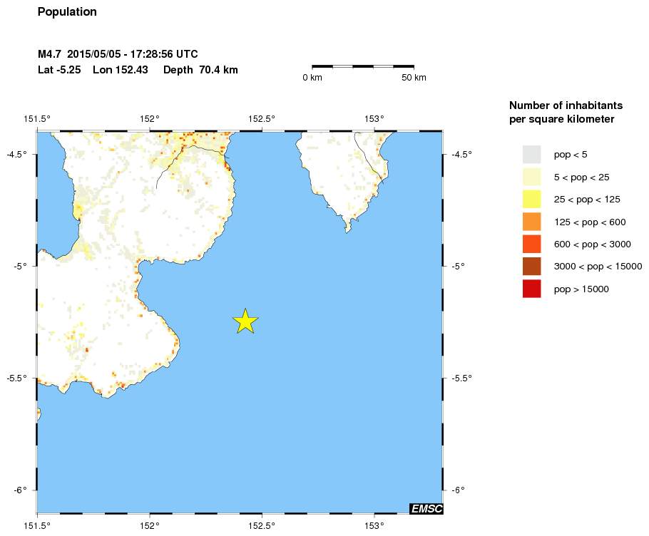The image size is (649, 536).
Task: Choose the brown '3000 < pop < 15000' swatch
Action: tap(531, 267)
